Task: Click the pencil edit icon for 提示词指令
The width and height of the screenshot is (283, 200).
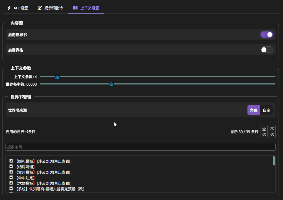Action: [x=40, y=8]
